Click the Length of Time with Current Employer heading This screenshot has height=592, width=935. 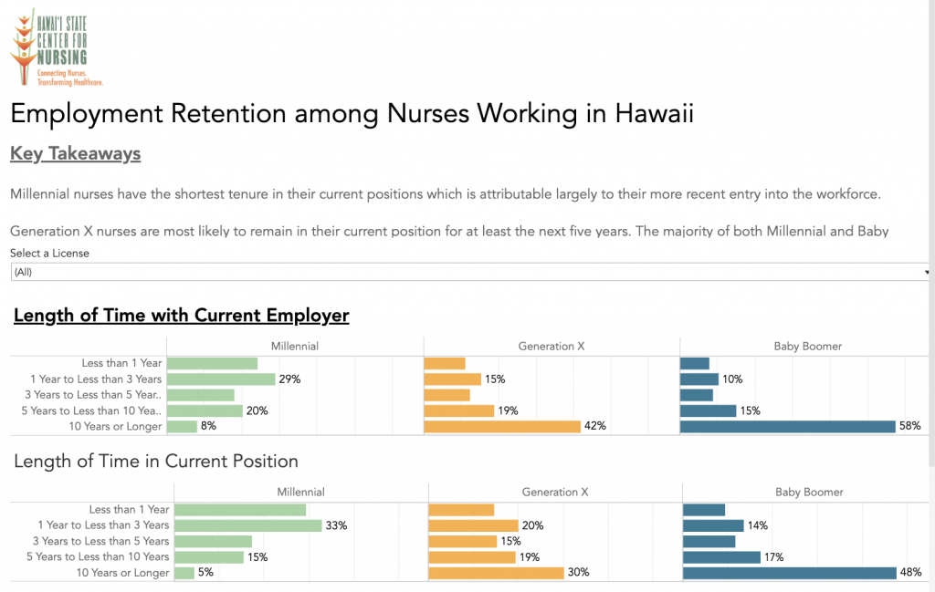click(181, 315)
